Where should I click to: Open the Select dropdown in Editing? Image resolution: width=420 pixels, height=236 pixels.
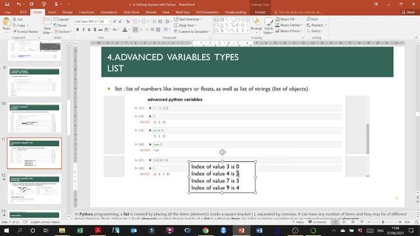pos(315,31)
